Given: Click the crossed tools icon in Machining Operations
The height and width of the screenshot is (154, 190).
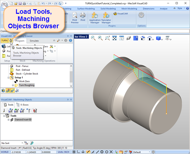Looking at the screenshot, I should [51, 46].
